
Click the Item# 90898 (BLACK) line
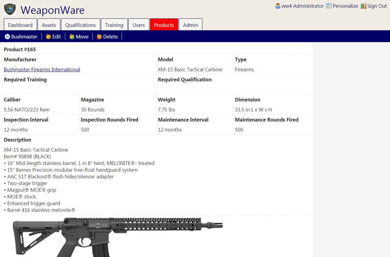coord(27,157)
